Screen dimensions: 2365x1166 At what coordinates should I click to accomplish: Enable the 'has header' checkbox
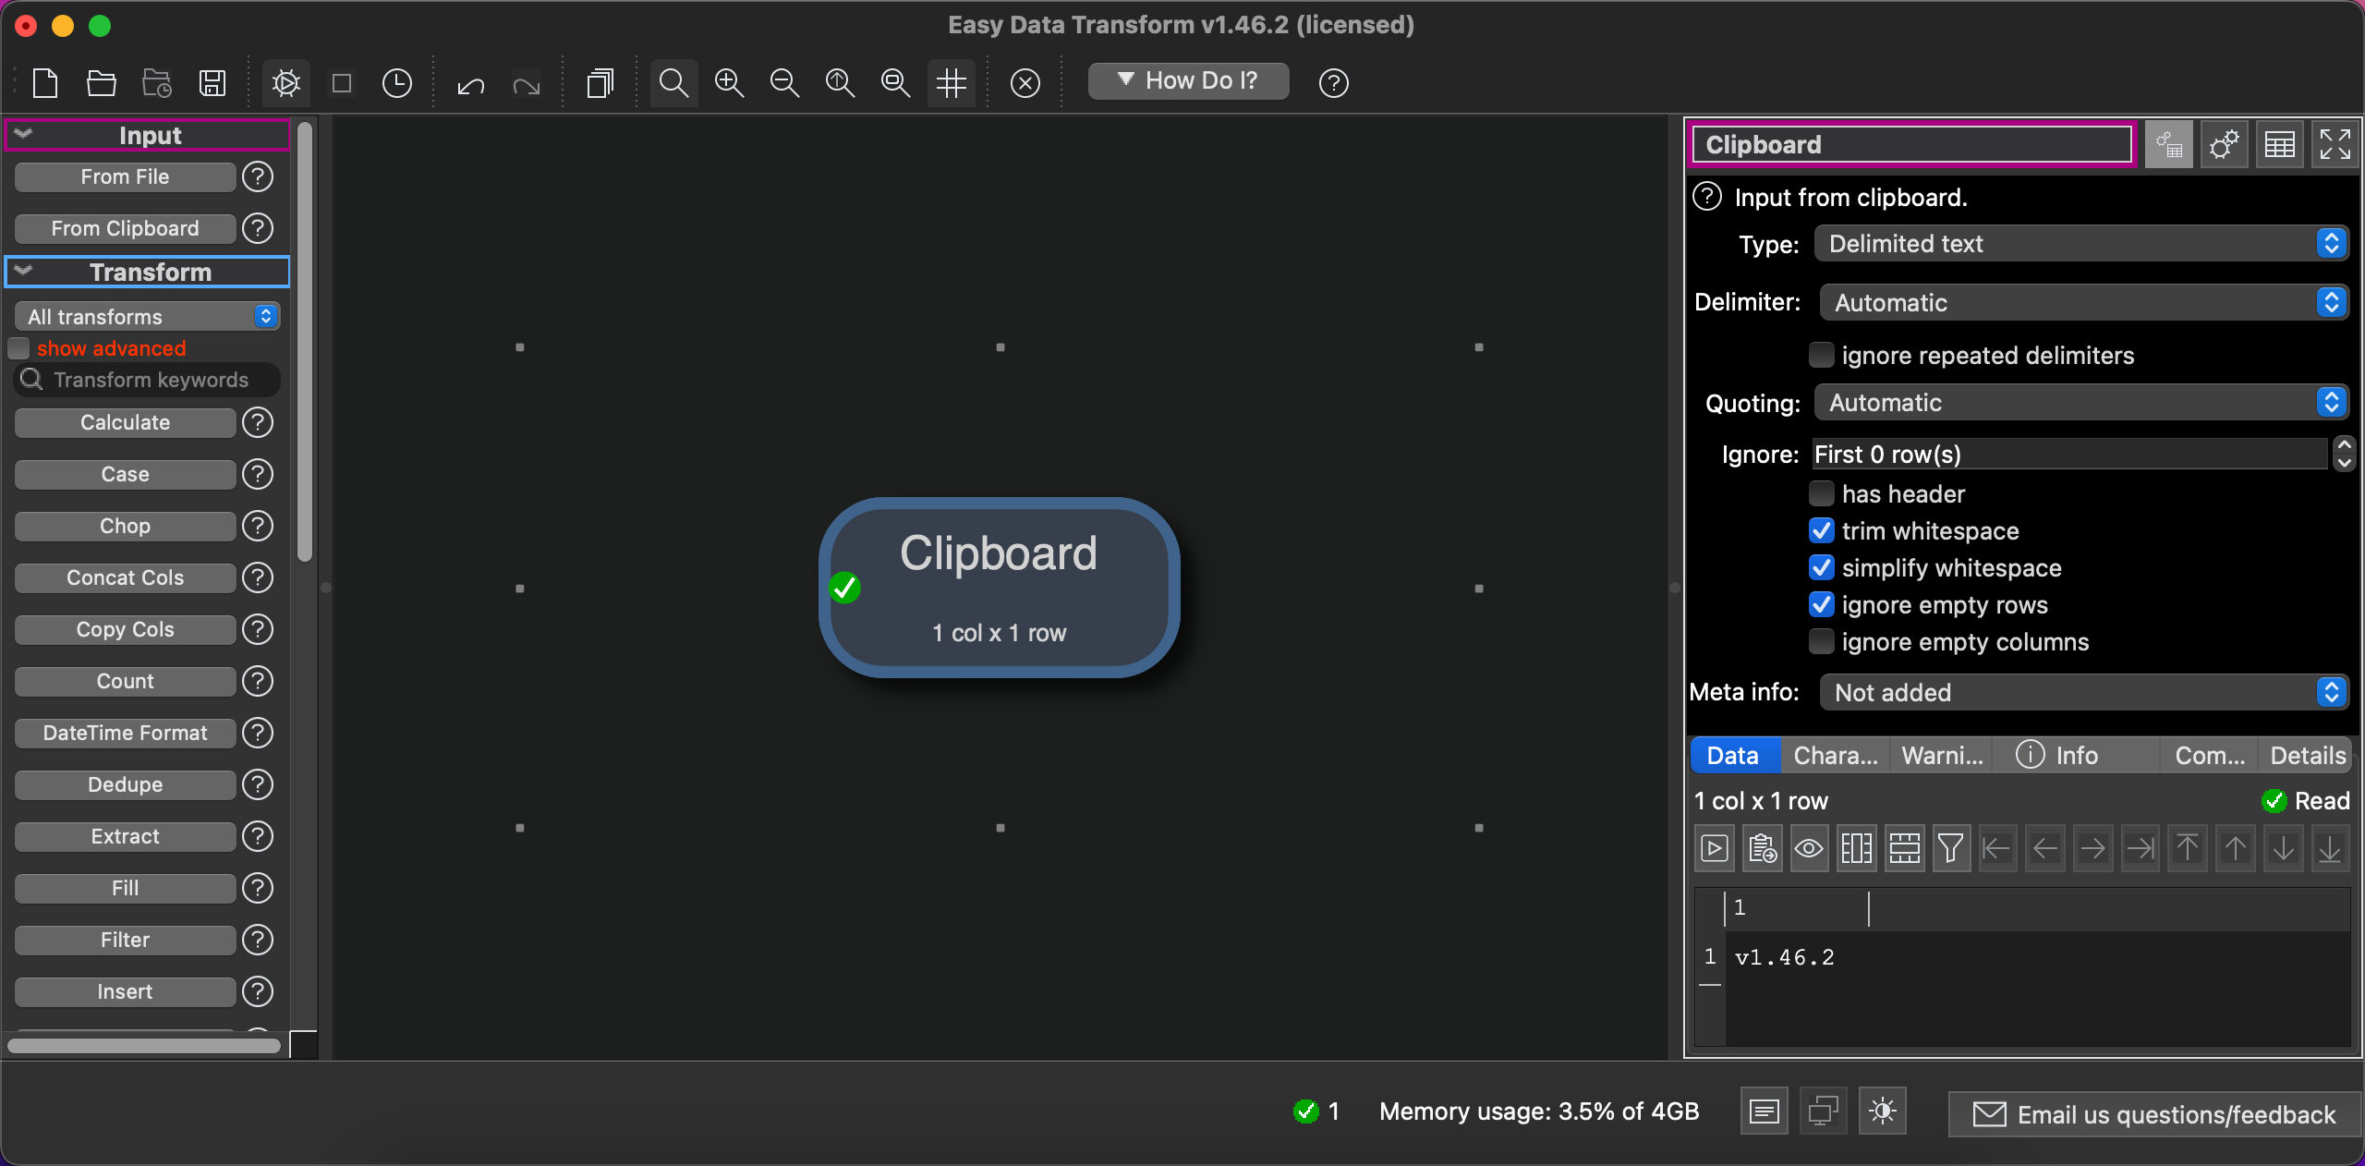click(1821, 494)
